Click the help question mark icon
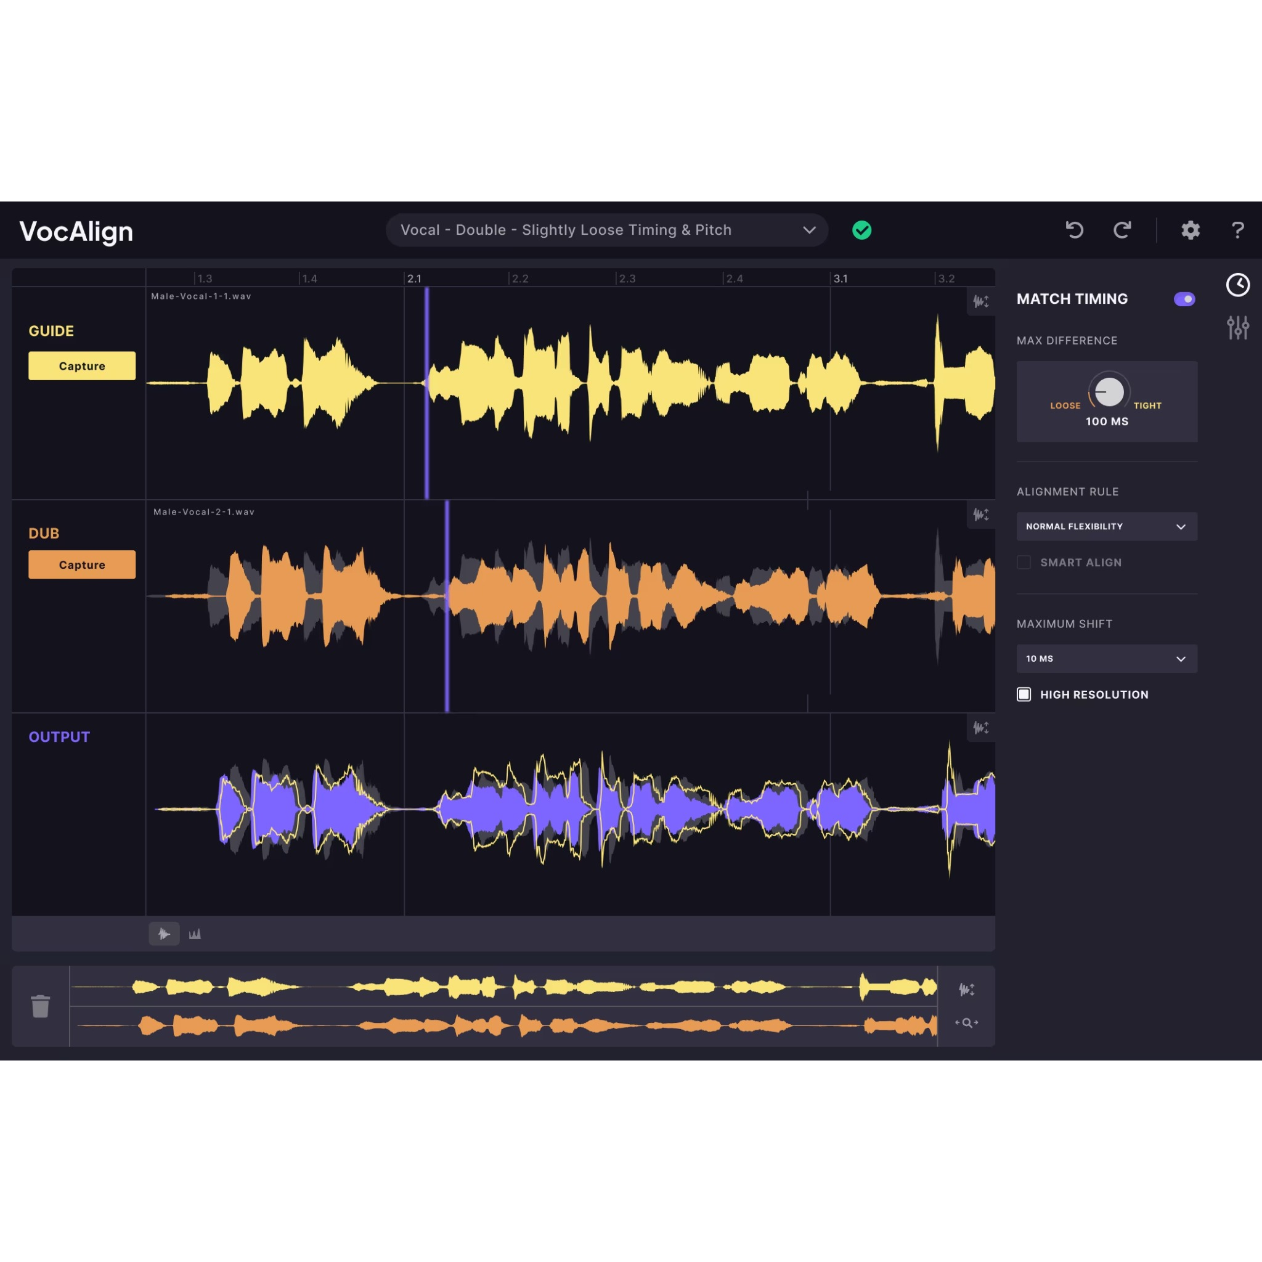This screenshot has width=1262, height=1262. [1237, 230]
